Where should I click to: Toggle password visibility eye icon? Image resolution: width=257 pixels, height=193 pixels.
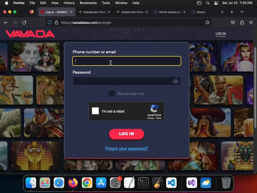(x=175, y=82)
